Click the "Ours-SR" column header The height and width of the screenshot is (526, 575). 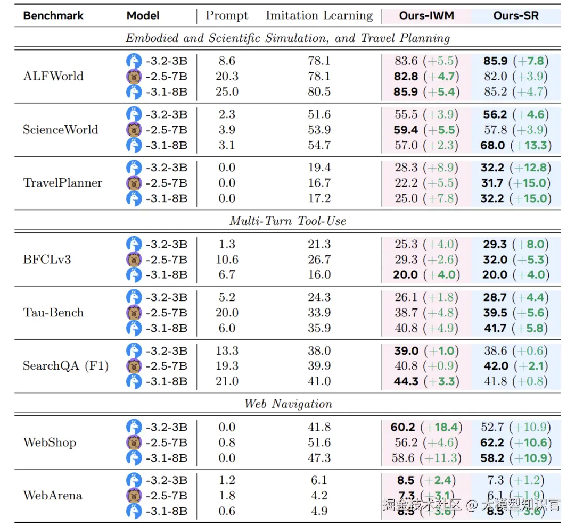(516, 16)
